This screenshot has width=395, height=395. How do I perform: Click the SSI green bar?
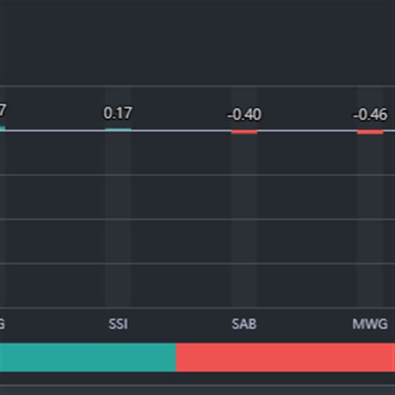[x=118, y=129]
